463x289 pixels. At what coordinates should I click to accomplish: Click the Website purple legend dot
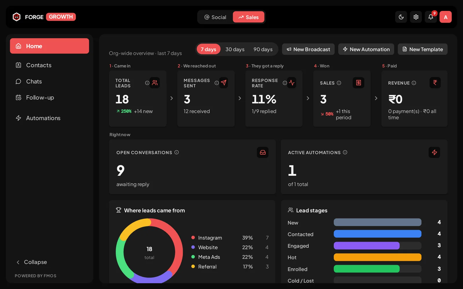[193, 247]
